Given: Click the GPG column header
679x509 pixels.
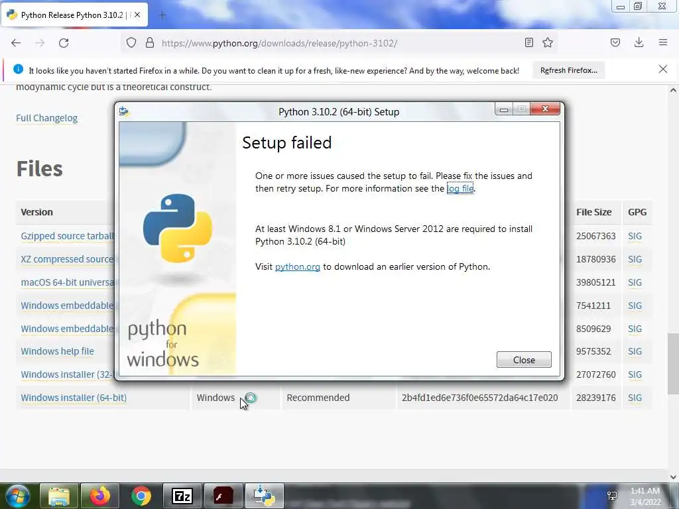Looking at the screenshot, I should pos(637,212).
